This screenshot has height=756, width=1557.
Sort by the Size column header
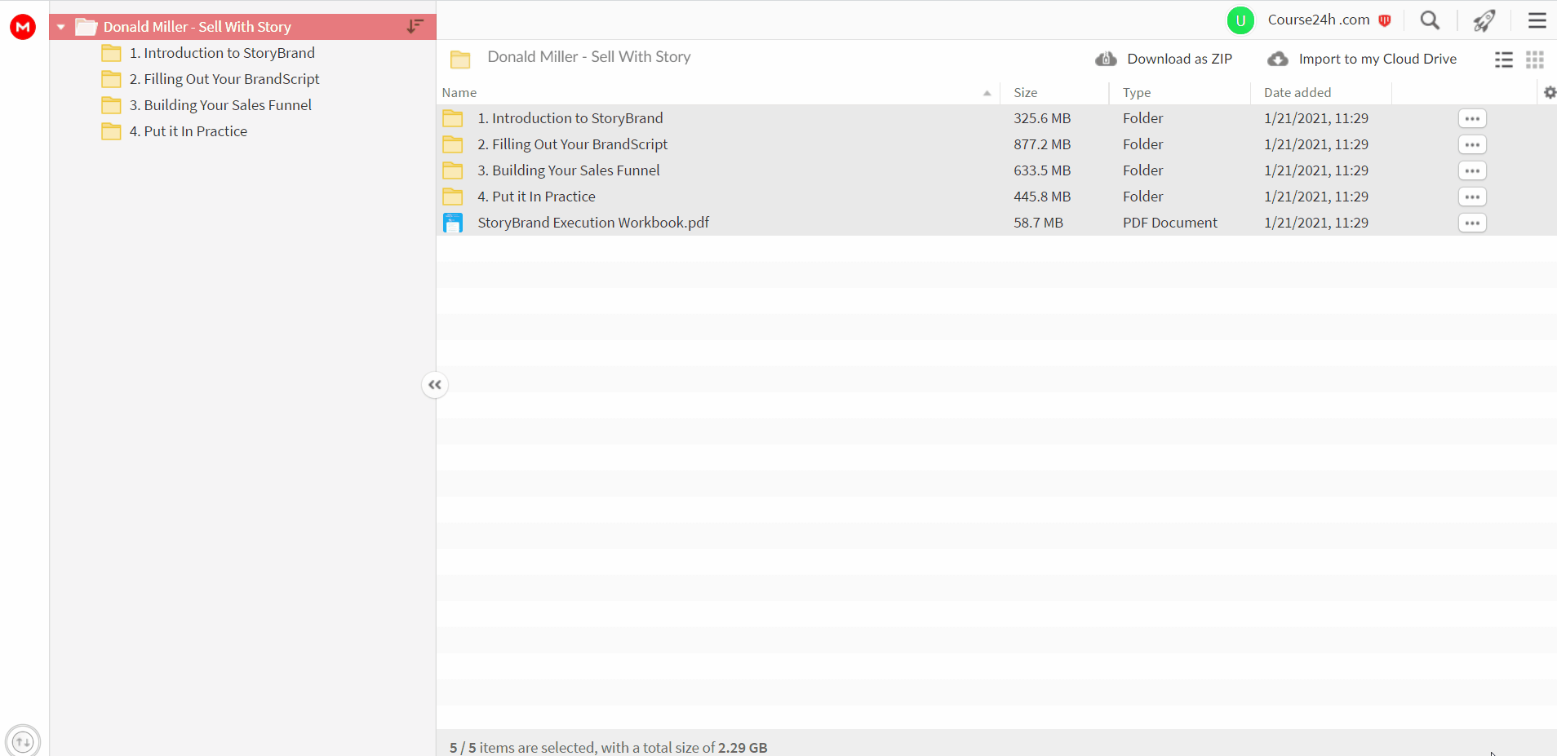pos(1026,93)
